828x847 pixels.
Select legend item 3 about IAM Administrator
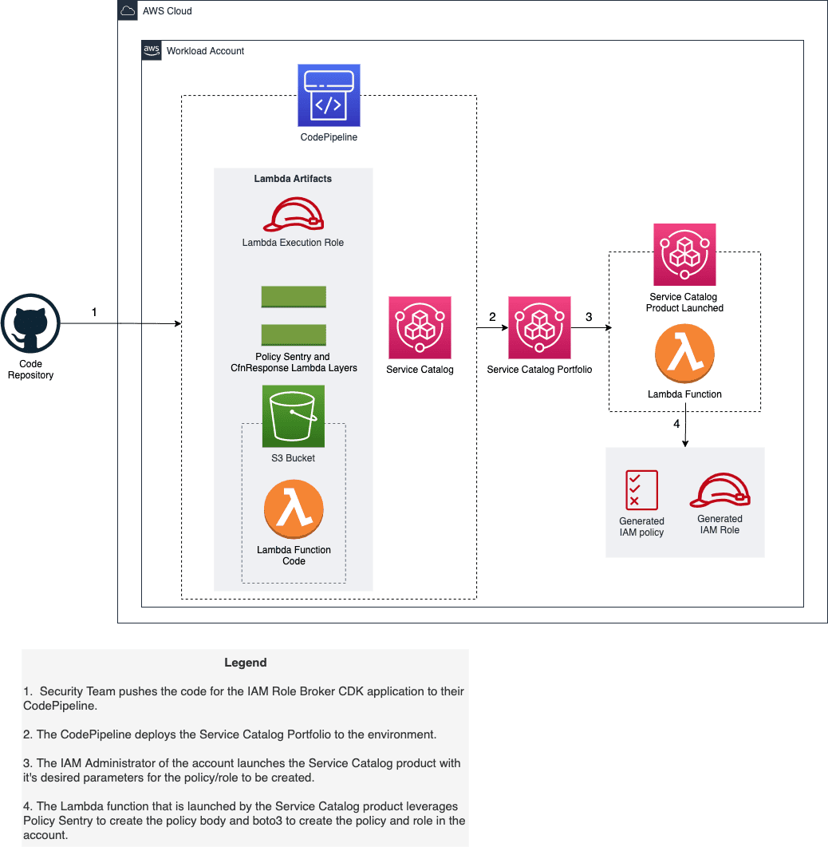242,770
